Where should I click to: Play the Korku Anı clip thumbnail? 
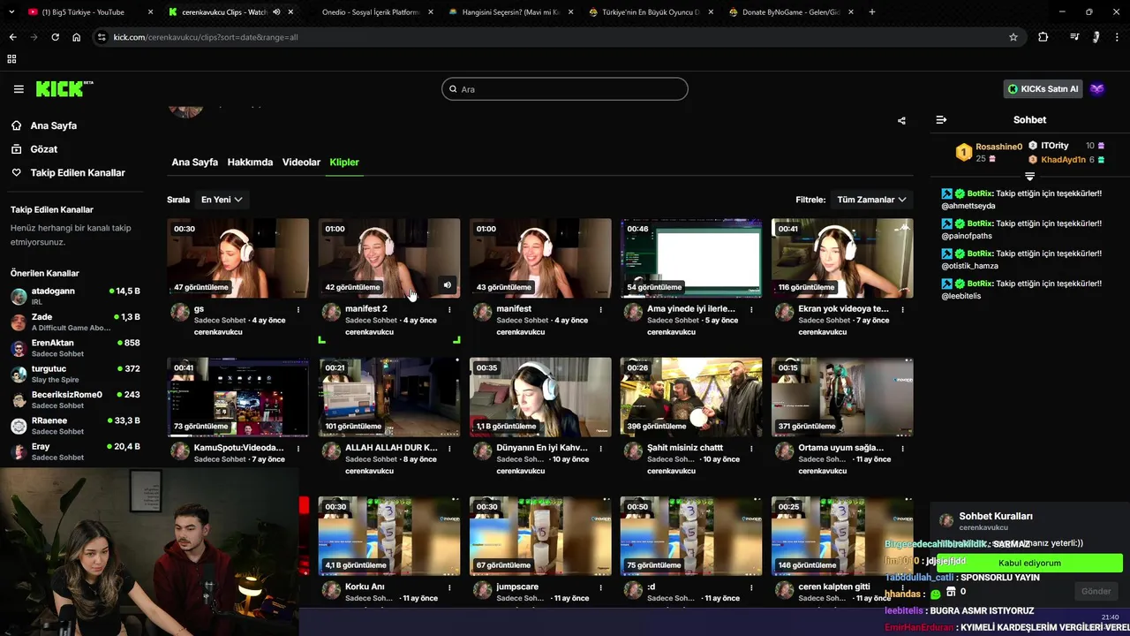pos(389,535)
